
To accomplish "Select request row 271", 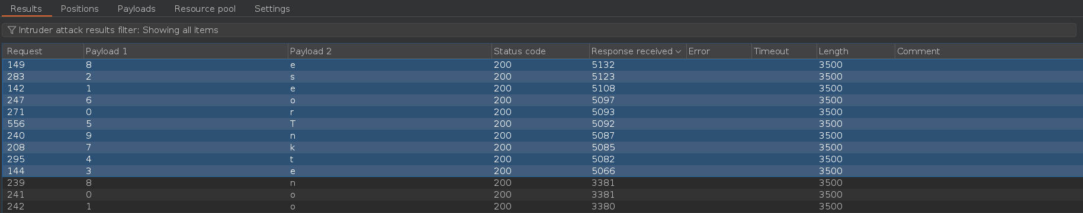I will click(542, 112).
